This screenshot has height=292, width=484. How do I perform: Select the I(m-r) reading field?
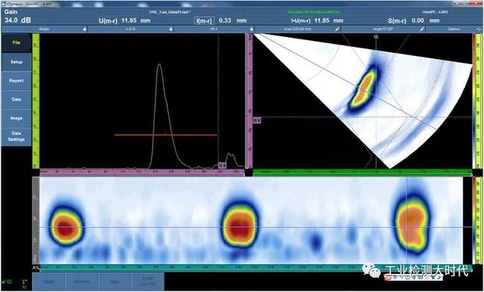(x=203, y=20)
